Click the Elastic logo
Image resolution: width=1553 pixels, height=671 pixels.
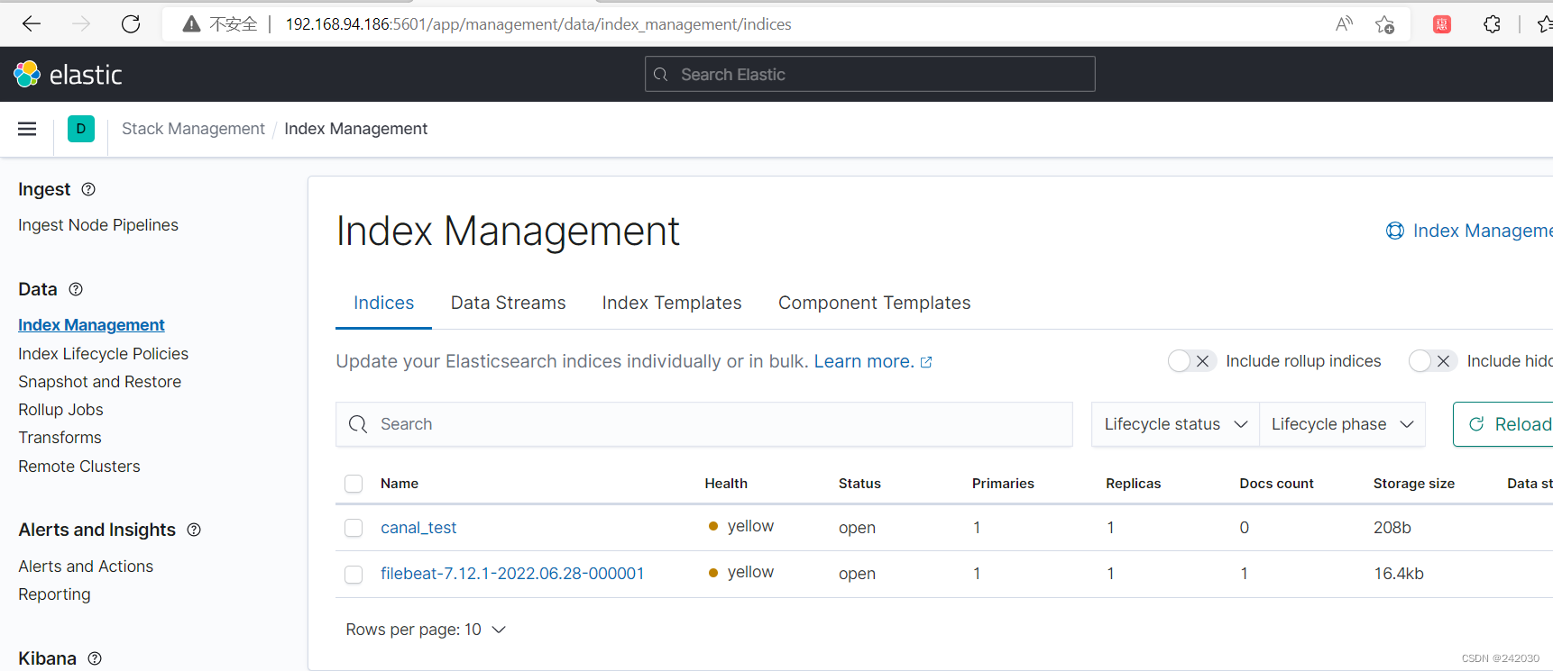point(68,74)
